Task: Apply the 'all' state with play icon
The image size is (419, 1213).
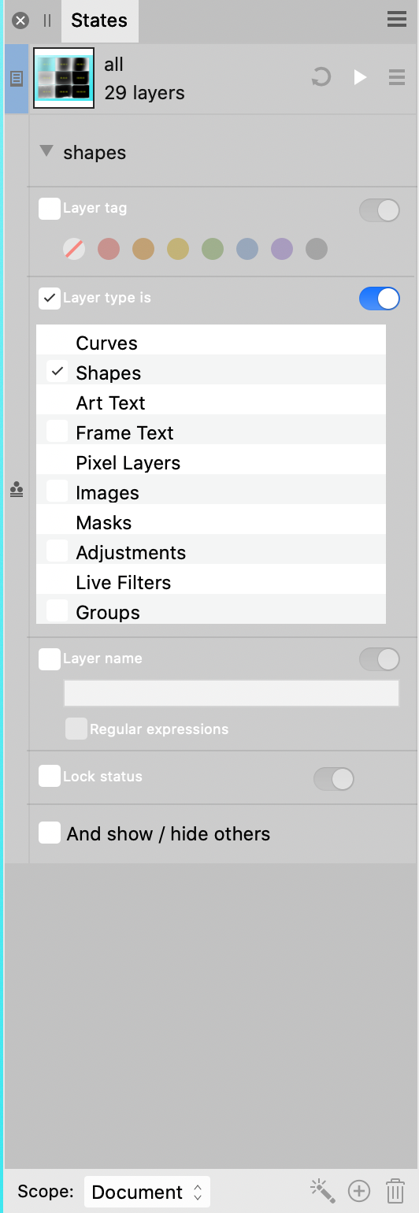Action: (360, 77)
